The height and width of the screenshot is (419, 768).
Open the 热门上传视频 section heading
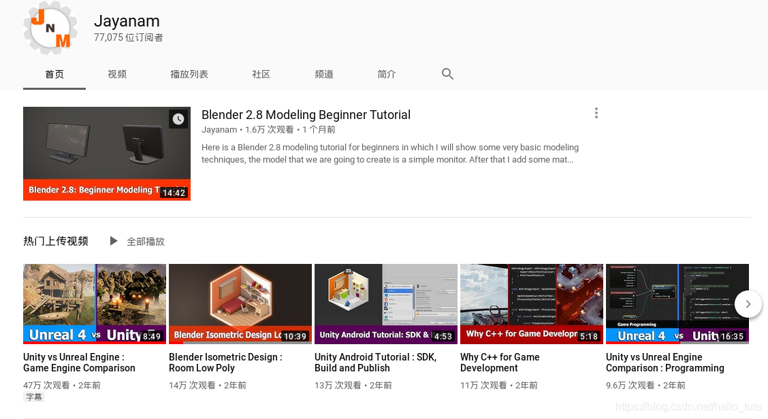(56, 241)
